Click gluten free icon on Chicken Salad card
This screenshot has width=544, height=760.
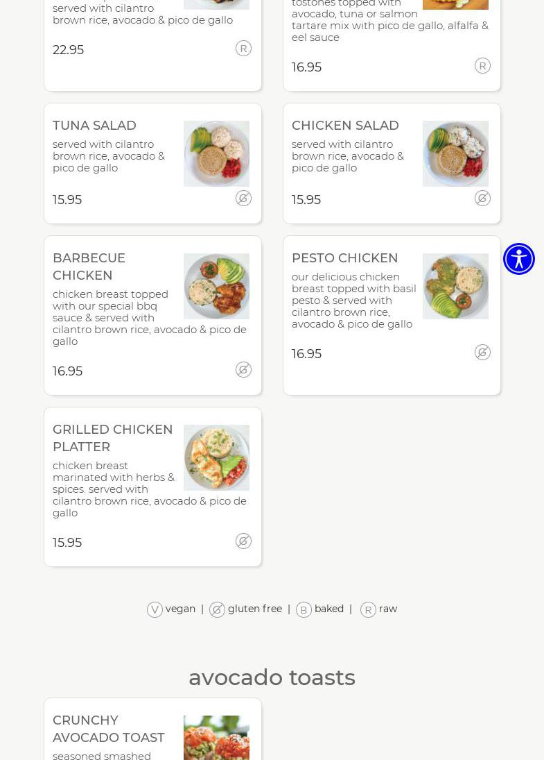482,199
